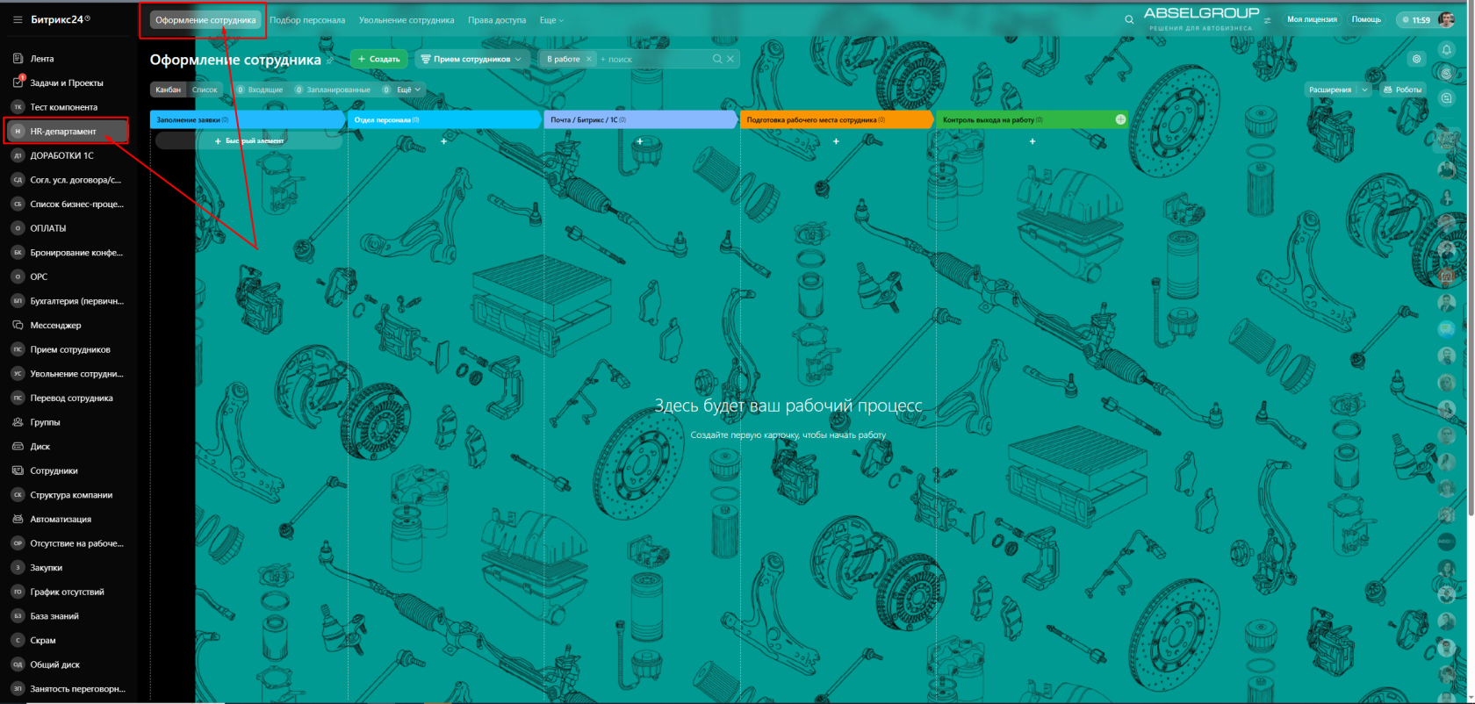
Task: Open ОПЛАТЫ in the sidebar
Action: pos(48,228)
